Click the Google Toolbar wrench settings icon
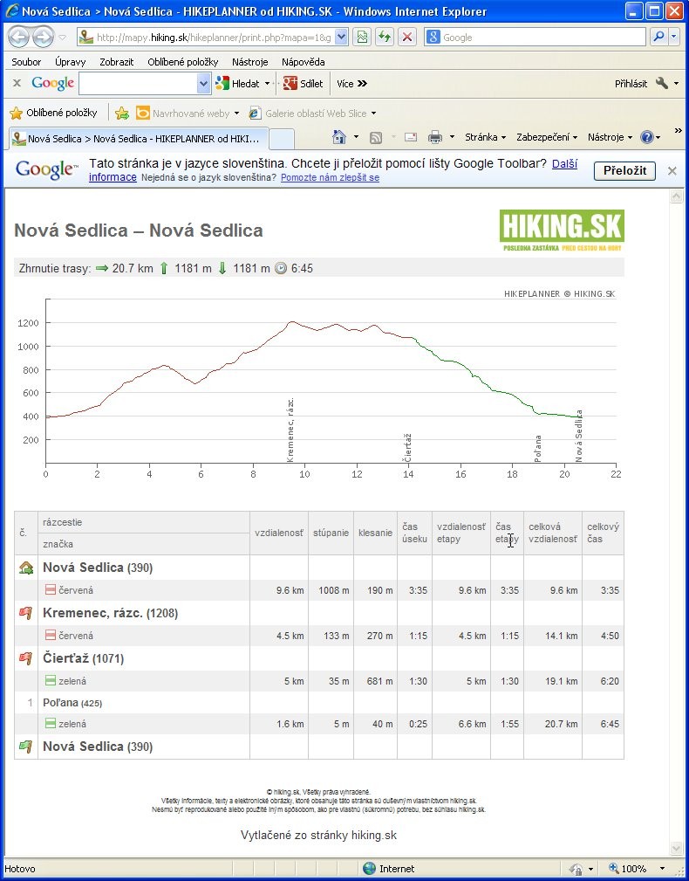This screenshot has width=689, height=881. coord(662,84)
